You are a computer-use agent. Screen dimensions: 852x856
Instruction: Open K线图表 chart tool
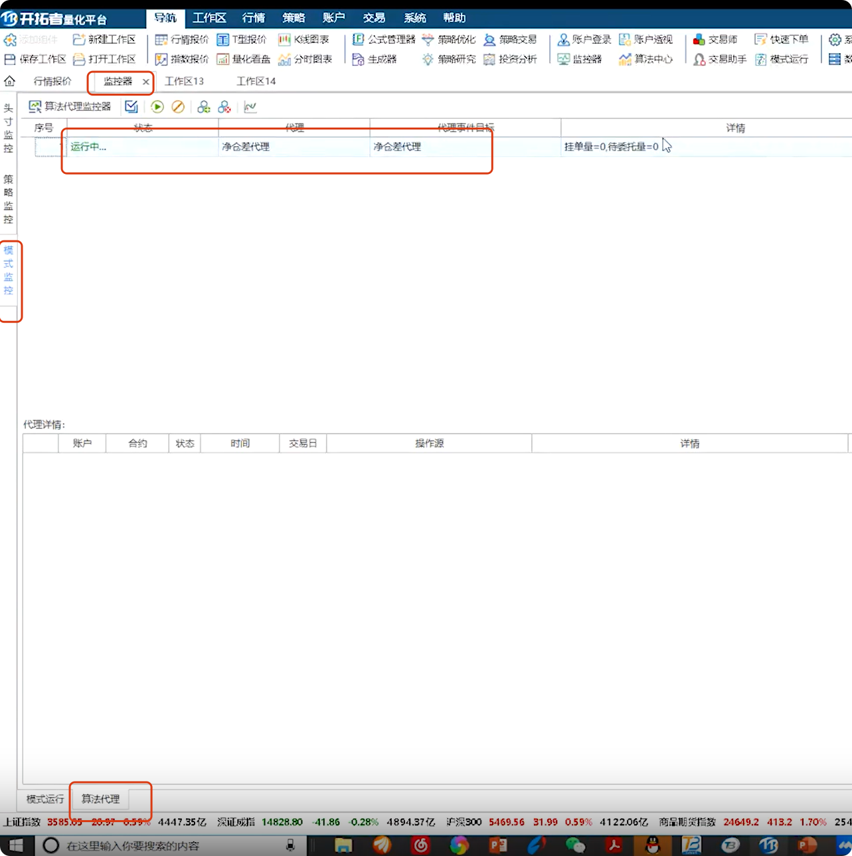tap(303, 40)
